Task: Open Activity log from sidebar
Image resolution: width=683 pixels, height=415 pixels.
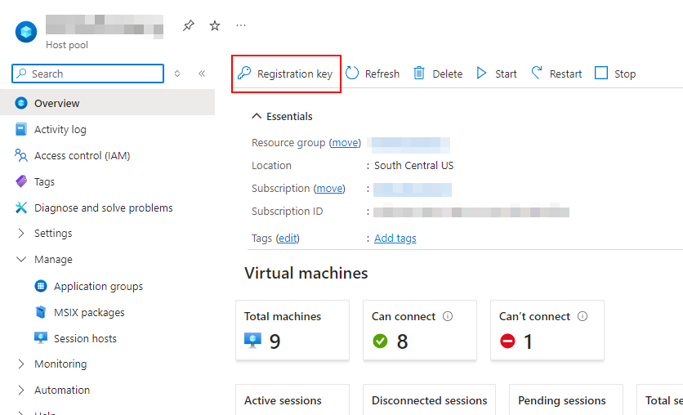Action: (60, 129)
